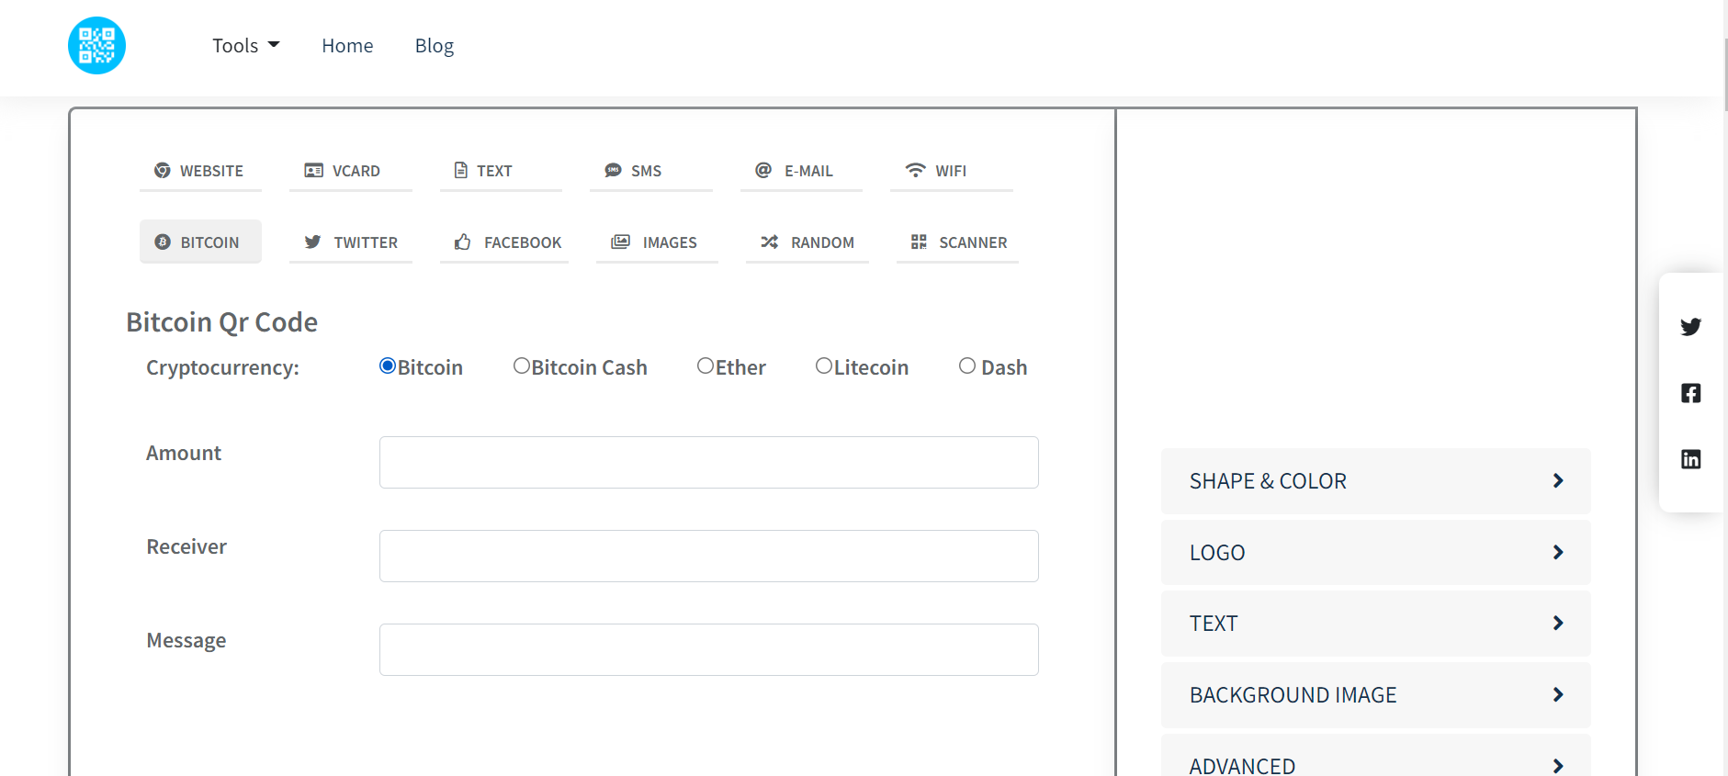This screenshot has height=776, width=1728.
Task: Expand the Shape & Color section
Action: [x=1375, y=481]
